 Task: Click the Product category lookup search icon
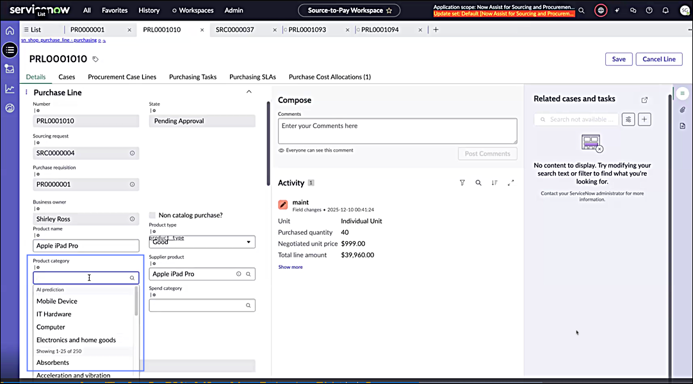click(132, 278)
